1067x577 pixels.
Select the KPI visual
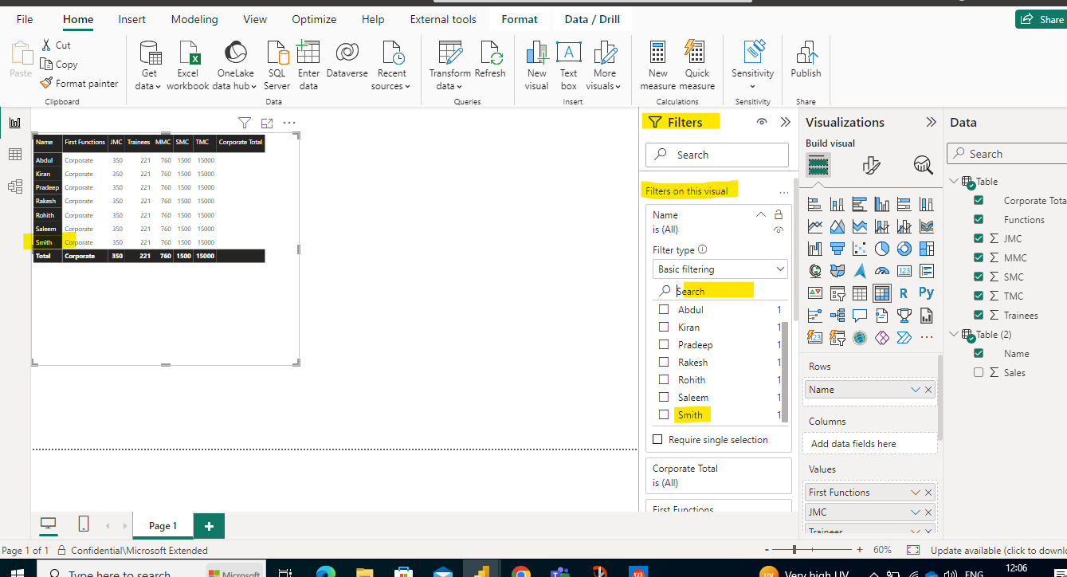coord(814,293)
